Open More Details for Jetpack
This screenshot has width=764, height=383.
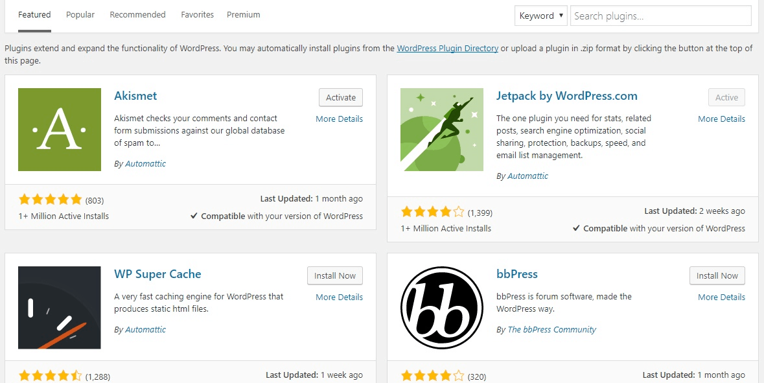pyautogui.click(x=722, y=119)
